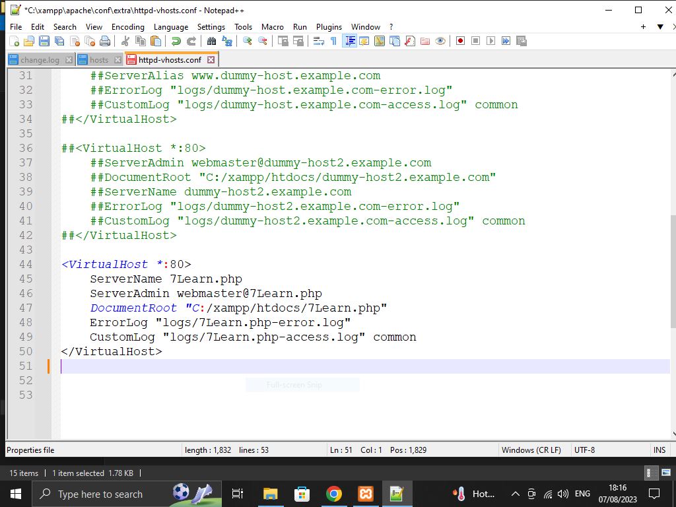Open the Search menu
The width and height of the screenshot is (676, 507).
(x=65, y=26)
